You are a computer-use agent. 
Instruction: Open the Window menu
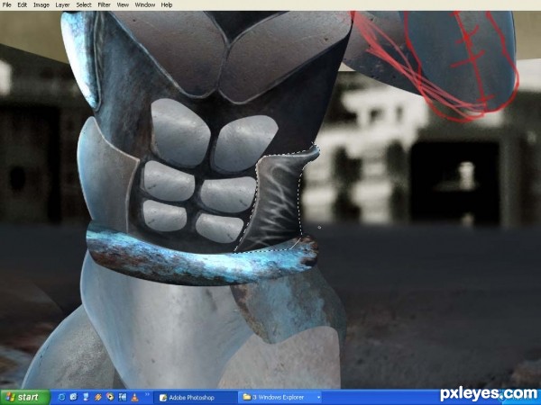144,4
